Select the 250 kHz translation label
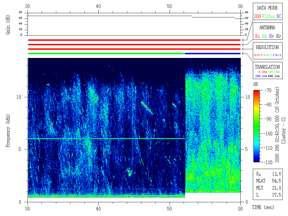The image size is (288, 216). (260, 76)
